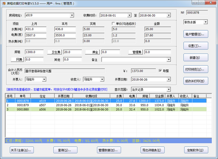Image resolution: width=218 pixels, height=159 pixels.
Task: Sort by the 总金额 column header
Action: [159, 96]
